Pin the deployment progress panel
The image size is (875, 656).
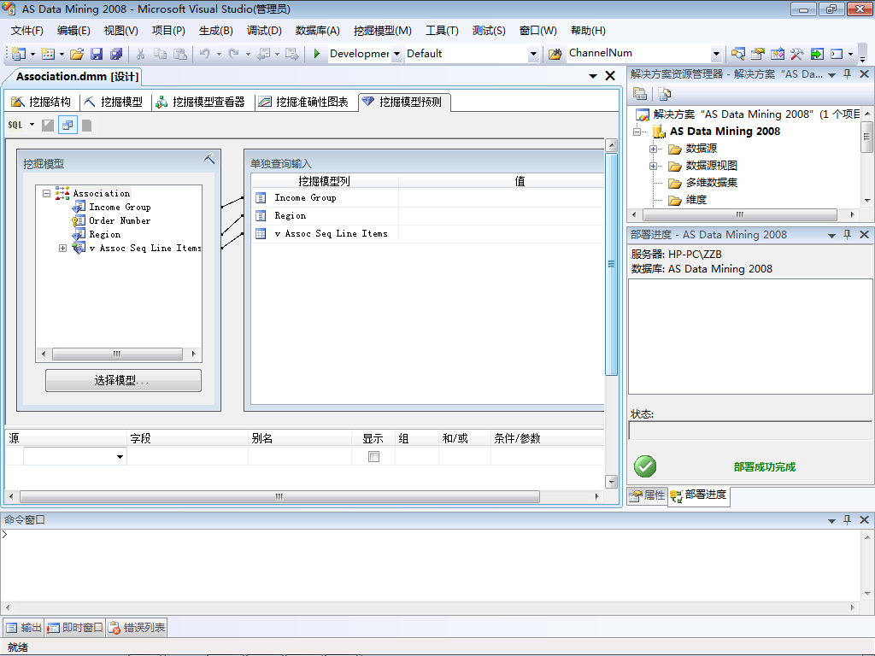coord(847,234)
